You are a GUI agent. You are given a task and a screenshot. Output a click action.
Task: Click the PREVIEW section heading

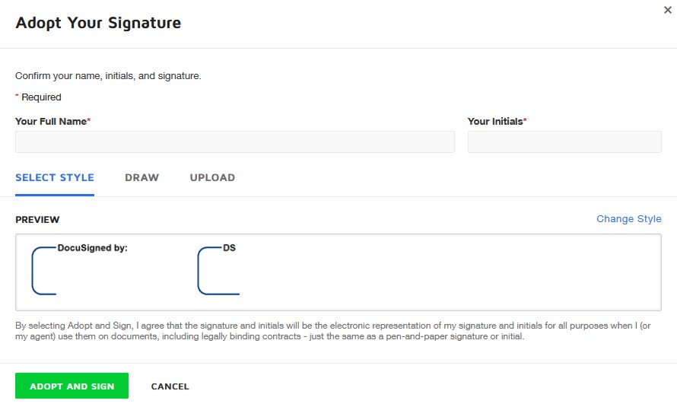point(37,220)
